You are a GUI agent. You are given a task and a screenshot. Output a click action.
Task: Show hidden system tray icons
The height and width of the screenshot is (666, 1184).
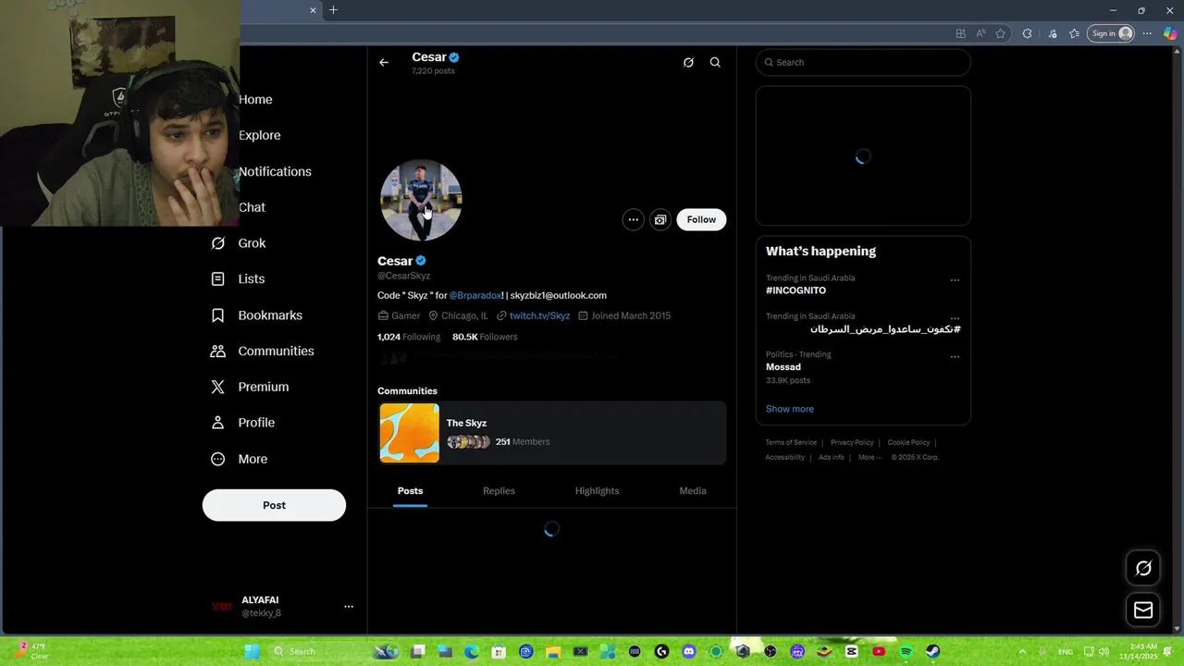pos(1022,651)
